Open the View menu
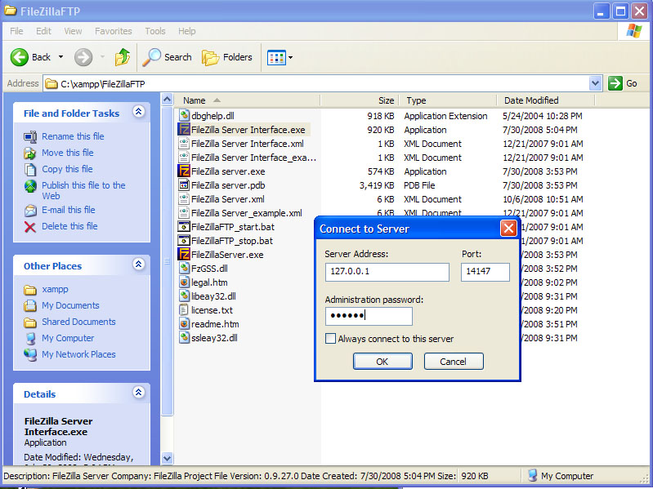The height and width of the screenshot is (489, 653). click(x=73, y=31)
